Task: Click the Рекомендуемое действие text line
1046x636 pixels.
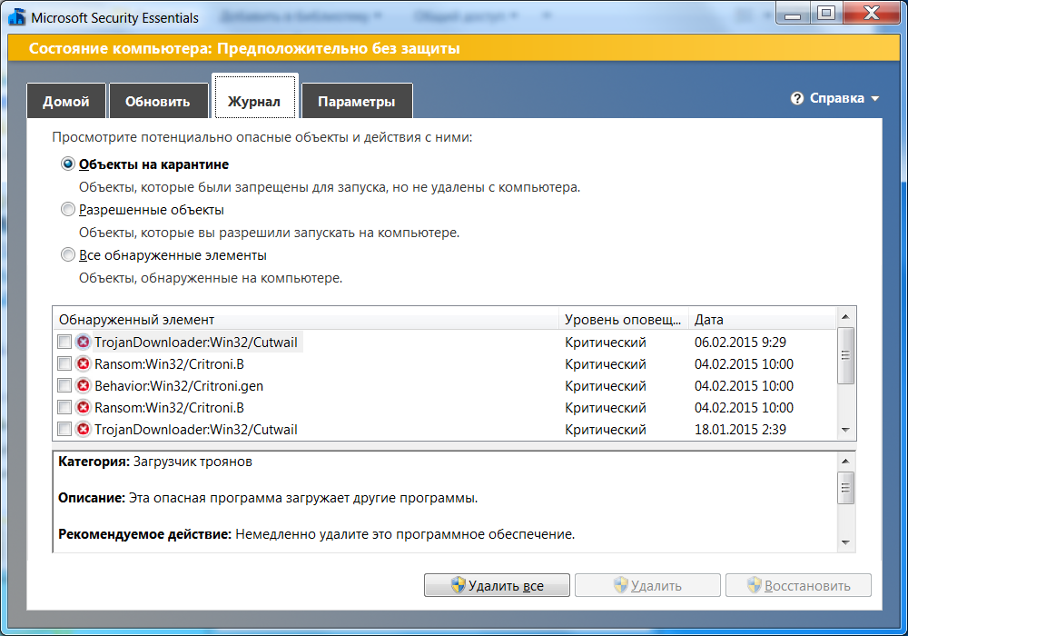Action: (x=316, y=534)
